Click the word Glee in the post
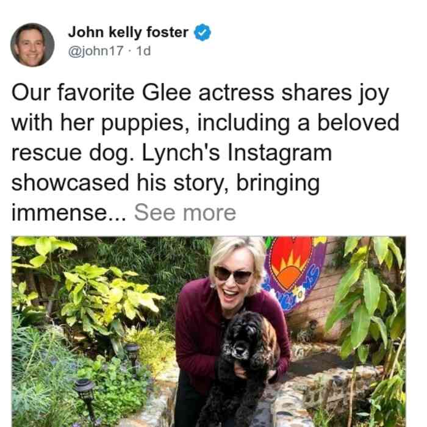Screen dimensions: 427x427 pyautogui.click(x=167, y=93)
